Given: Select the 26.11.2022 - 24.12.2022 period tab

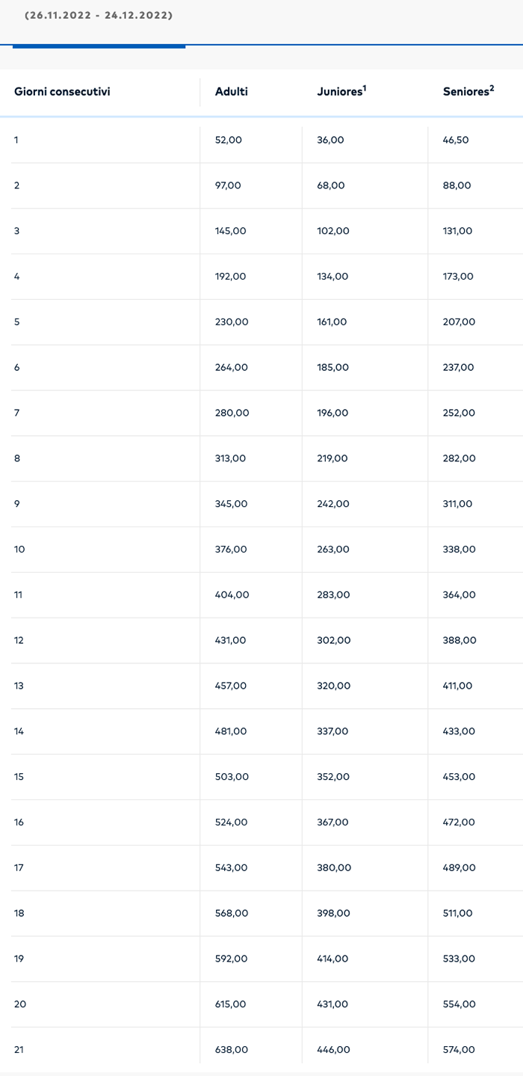Looking at the screenshot, I should coord(99,15).
